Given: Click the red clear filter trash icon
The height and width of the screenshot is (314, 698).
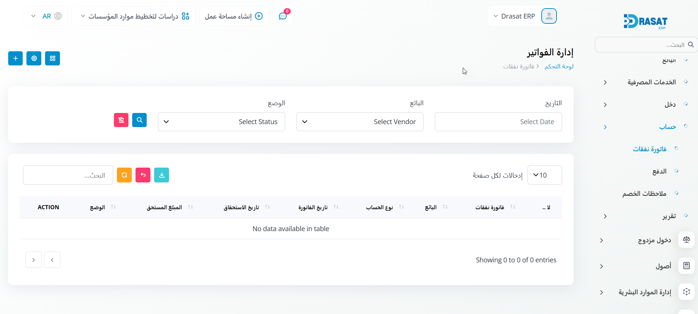Looking at the screenshot, I should pyautogui.click(x=121, y=120).
